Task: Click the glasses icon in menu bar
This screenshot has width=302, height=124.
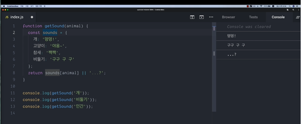Action: pyautogui.click(x=254, y=6)
